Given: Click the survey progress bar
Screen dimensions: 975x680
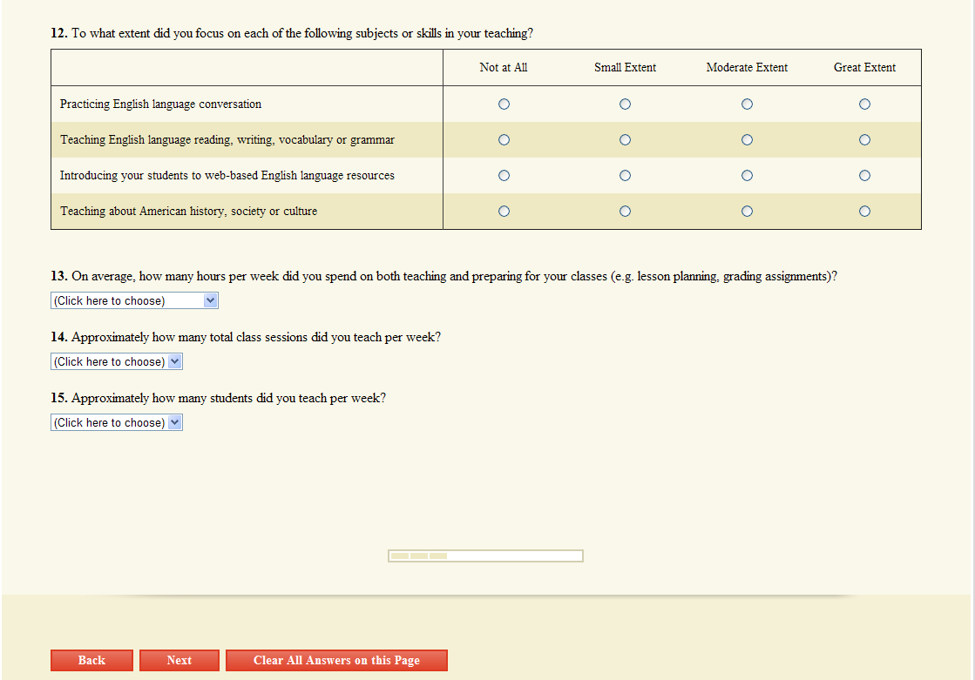Looking at the screenshot, I should (x=485, y=555).
